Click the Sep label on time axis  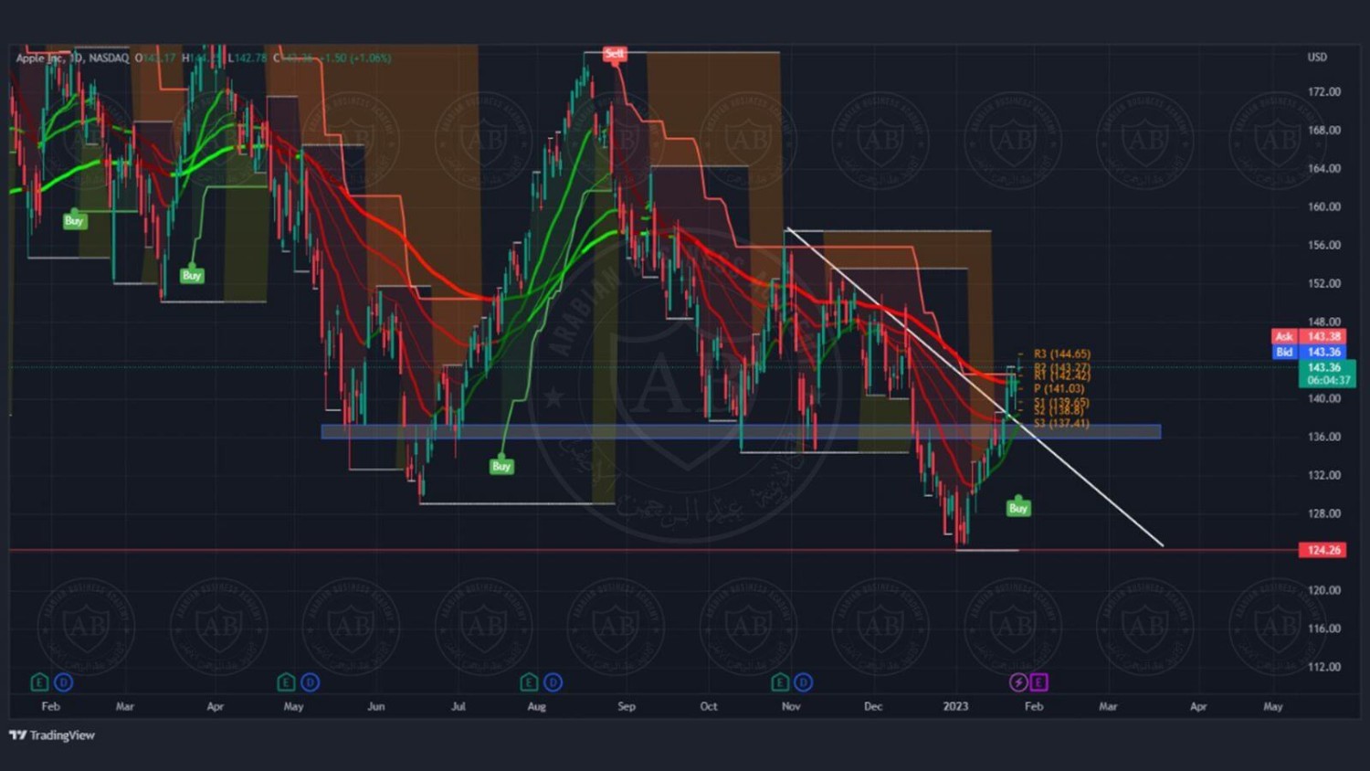(627, 706)
